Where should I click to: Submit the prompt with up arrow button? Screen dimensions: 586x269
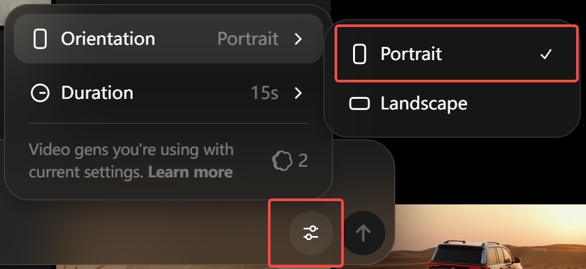363,233
